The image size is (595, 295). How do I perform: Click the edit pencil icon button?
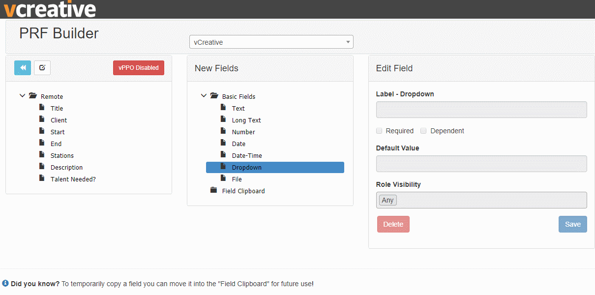pyautogui.click(x=42, y=68)
